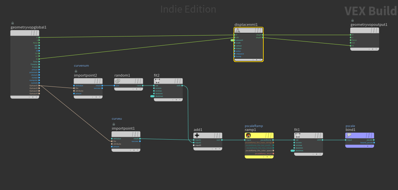The height and width of the screenshot is (190, 398).
Task: Click pos input on random1 node
Action: click(x=114, y=86)
